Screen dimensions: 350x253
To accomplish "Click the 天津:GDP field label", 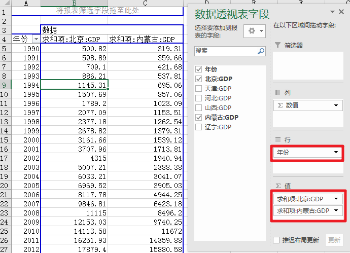I will click(x=218, y=89).
